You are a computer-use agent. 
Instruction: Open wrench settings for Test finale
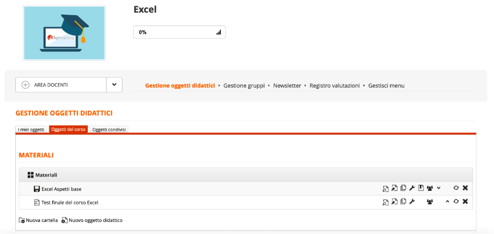411,202
